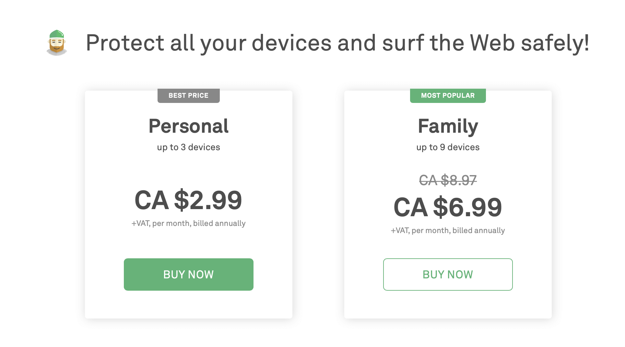Click the "up to 9 devices" text
Screen dimensions: 625x347
coord(448,147)
